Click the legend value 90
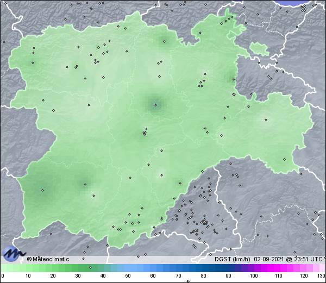 (x=229, y=276)
